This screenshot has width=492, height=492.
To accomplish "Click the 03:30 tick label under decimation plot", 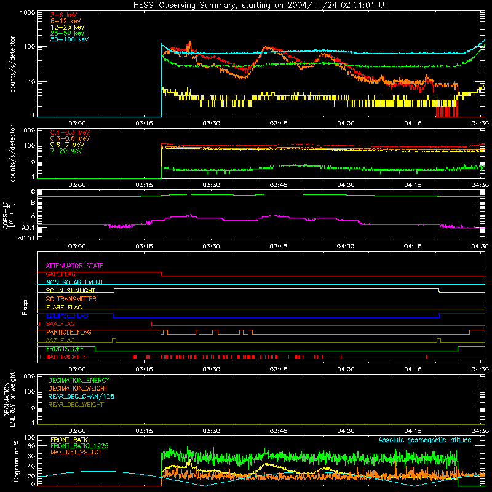I will pos(211,431).
